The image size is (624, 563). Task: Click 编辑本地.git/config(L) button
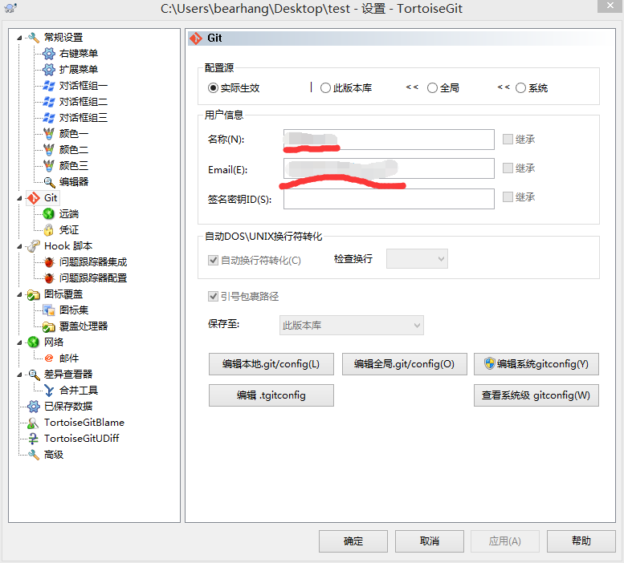click(271, 364)
